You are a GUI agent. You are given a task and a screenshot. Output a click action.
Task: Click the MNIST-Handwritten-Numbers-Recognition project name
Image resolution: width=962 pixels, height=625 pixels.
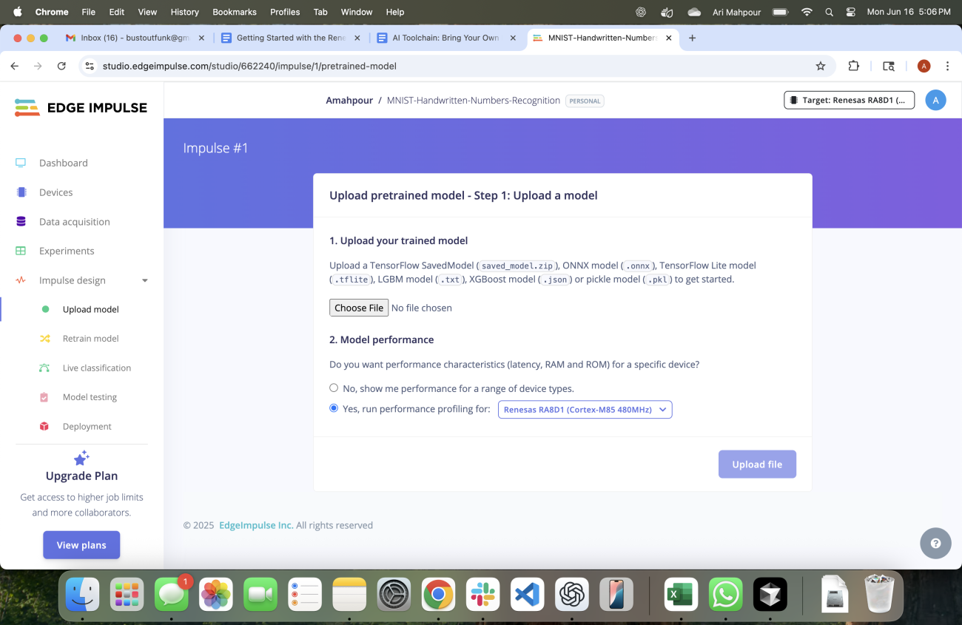[473, 101]
